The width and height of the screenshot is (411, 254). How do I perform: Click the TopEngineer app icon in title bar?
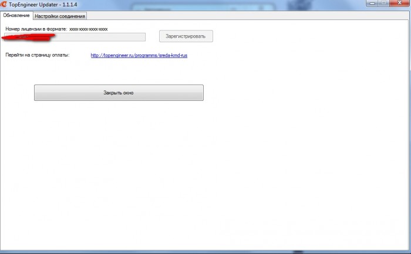pos(4,4)
